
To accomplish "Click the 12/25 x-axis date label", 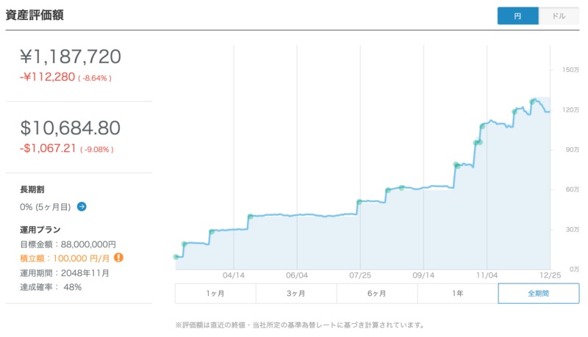I will coord(551,275).
